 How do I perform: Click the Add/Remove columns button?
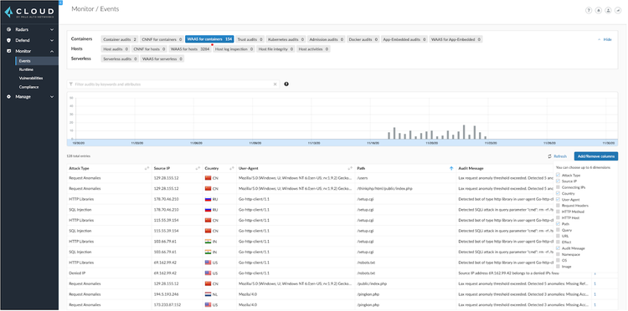pyautogui.click(x=596, y=156)
